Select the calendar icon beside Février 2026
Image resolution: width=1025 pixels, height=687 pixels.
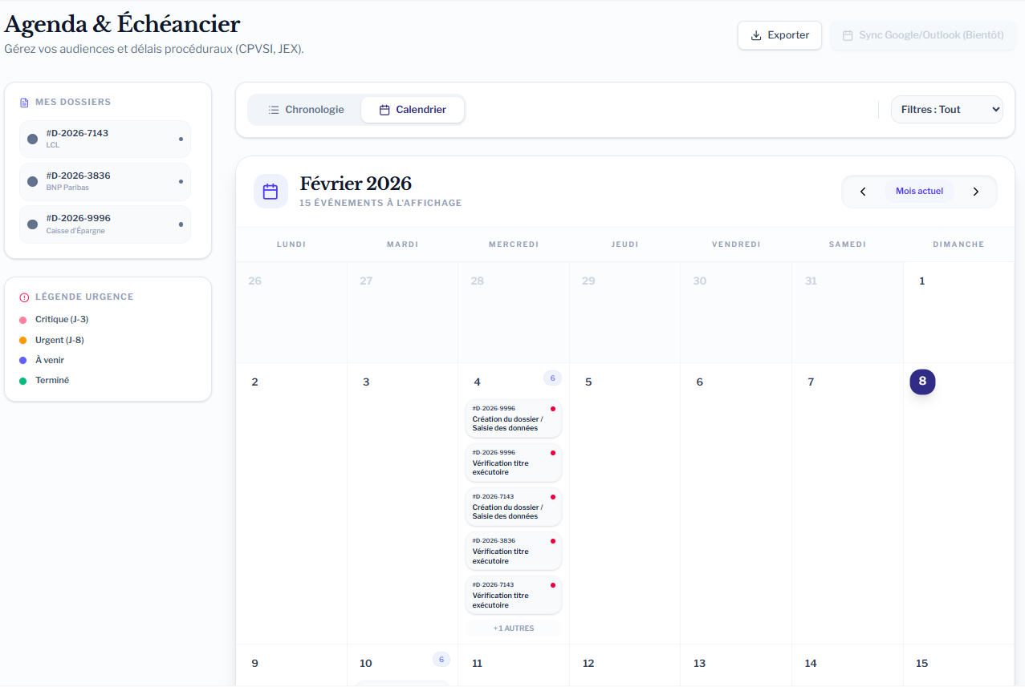270,191
